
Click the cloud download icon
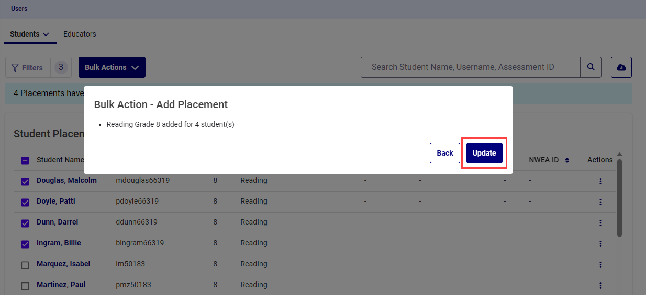621,67
